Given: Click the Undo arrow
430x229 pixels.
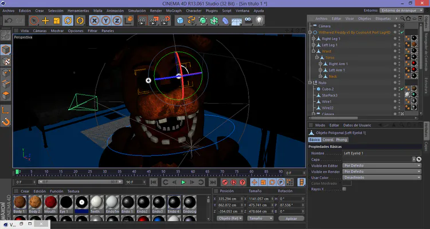Looking at the screenshot, I should point(8,21).
